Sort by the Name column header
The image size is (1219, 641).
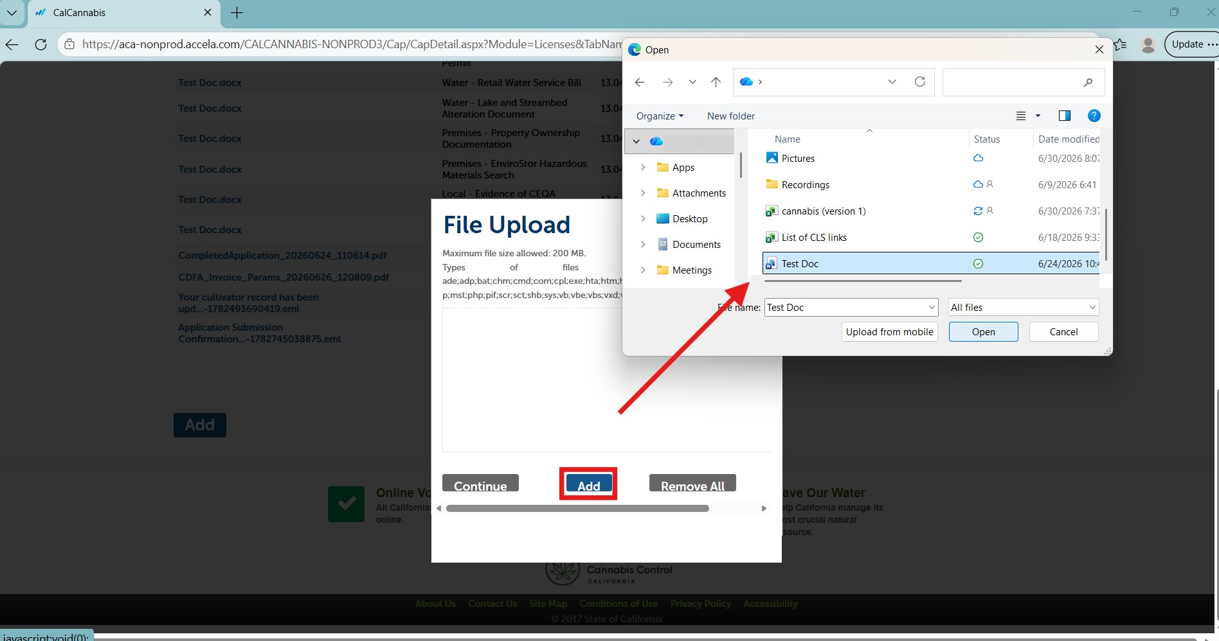(787, 139)
